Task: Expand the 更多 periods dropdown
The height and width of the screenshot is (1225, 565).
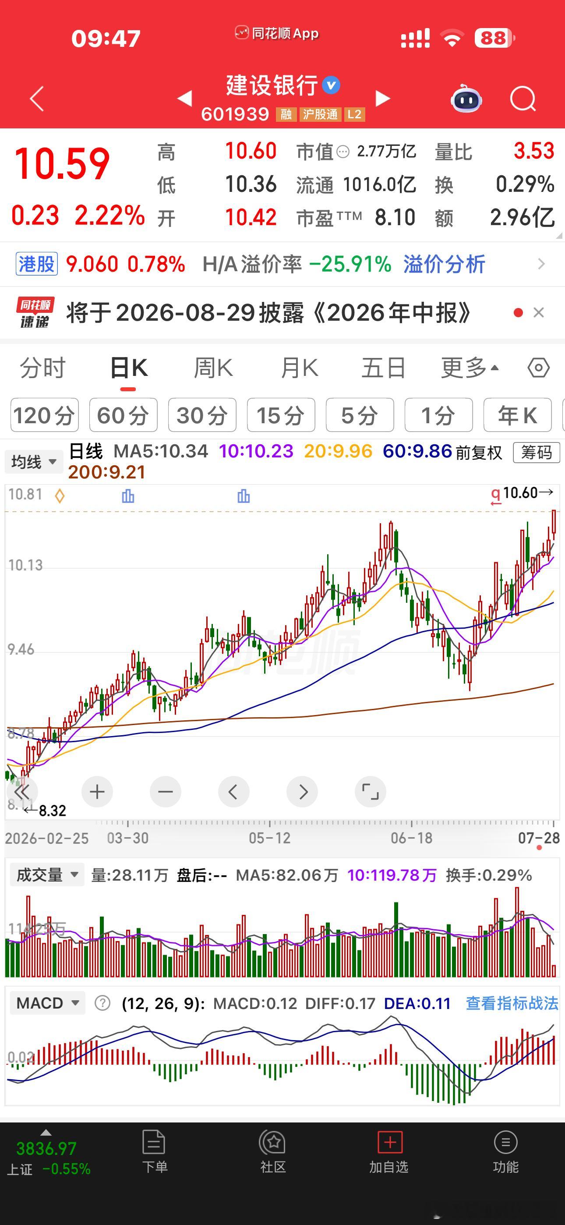Action: [470, 368]
